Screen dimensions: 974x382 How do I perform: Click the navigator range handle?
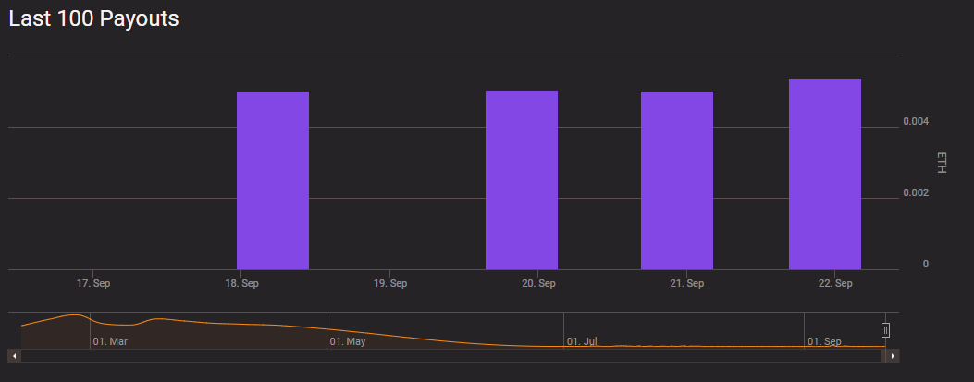click(x=886, y=330)
